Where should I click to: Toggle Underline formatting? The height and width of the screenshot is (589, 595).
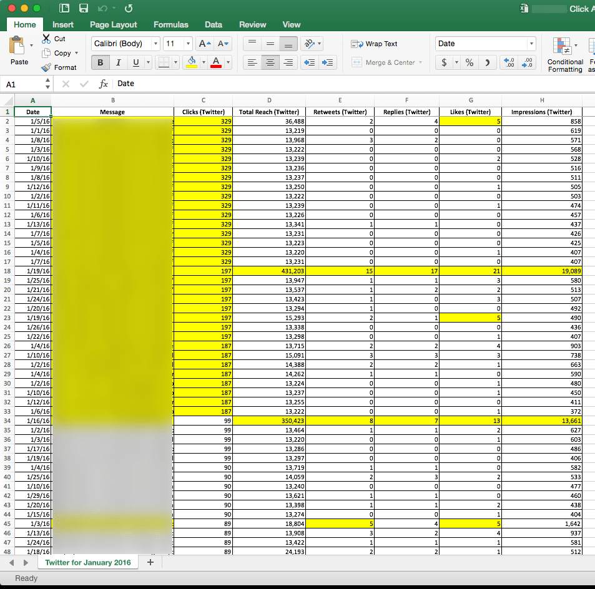pyautogui.click(x=136, y=62)
